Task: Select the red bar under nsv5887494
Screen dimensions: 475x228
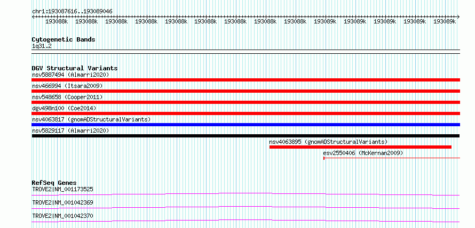Action: 246,80
